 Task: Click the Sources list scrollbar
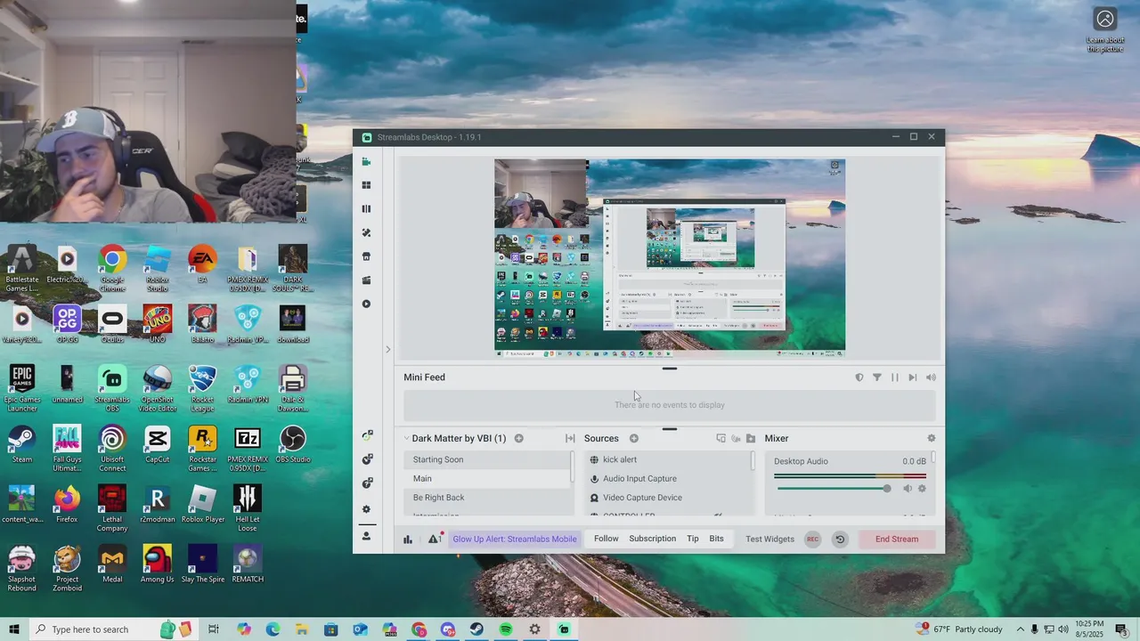click(753, 461)
